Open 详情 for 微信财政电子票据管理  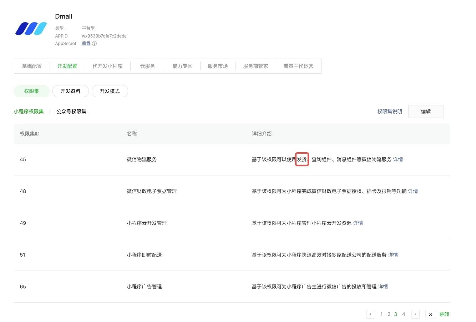pyautogui.click(x=413, y=191)
